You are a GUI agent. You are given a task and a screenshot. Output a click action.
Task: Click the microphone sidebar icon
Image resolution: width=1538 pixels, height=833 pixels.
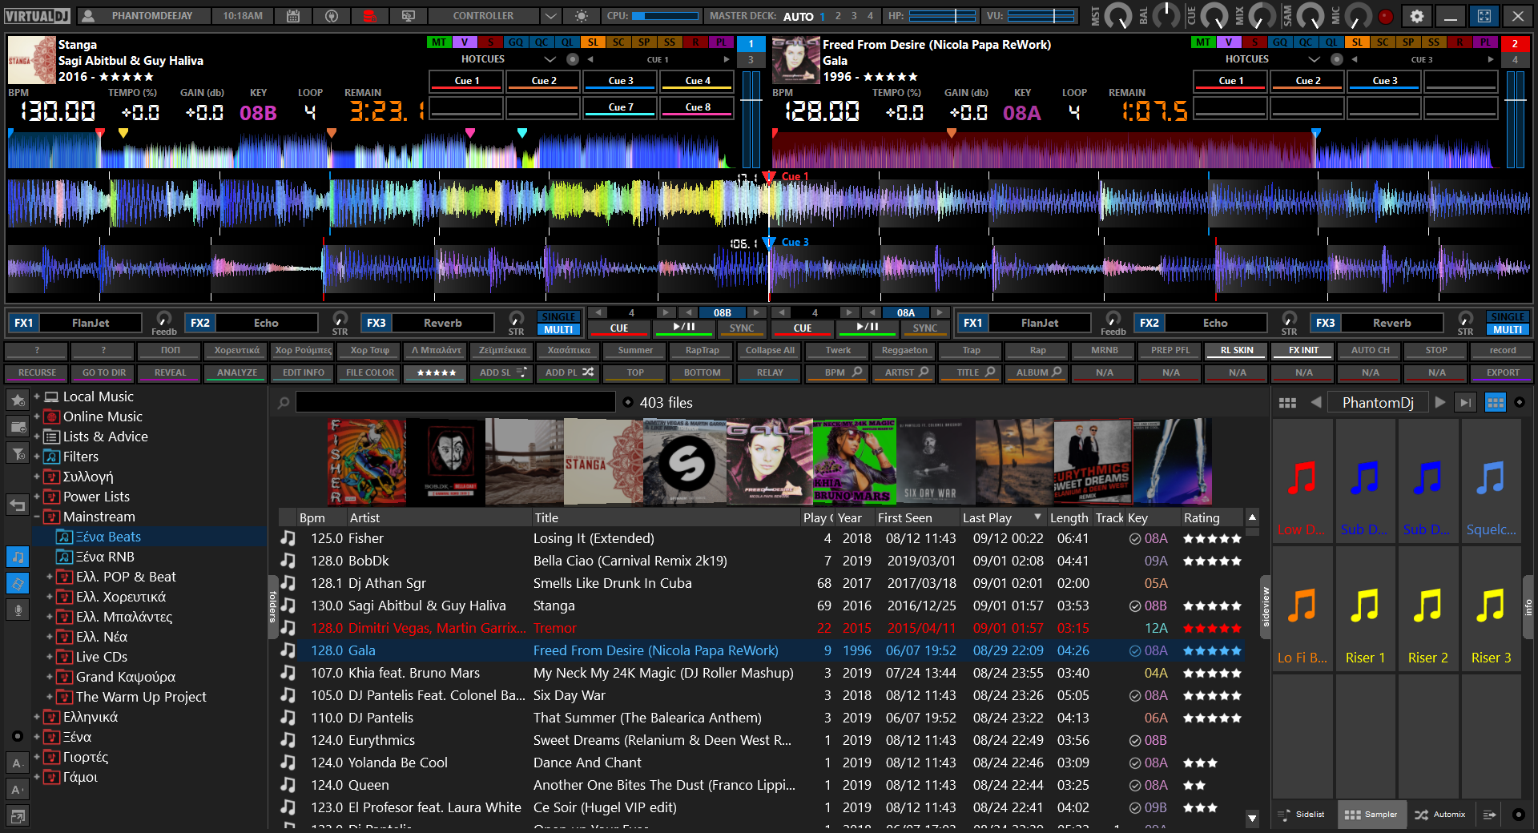tap(18, 610)
